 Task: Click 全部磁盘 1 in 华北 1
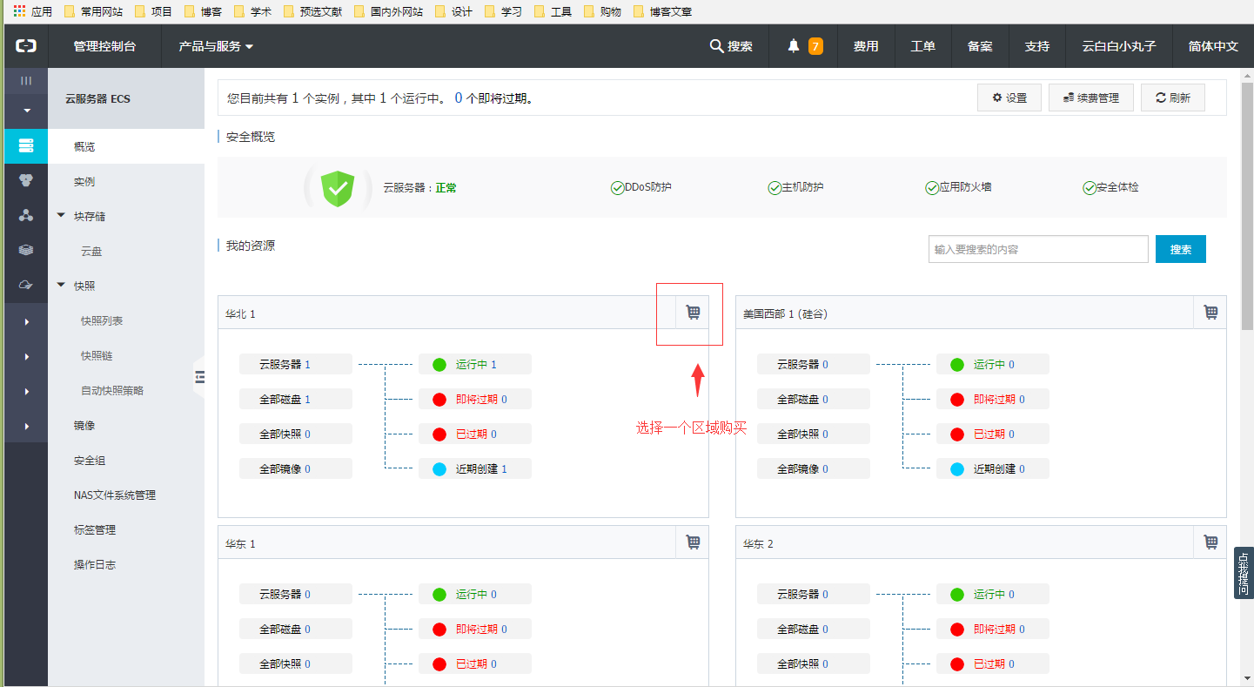296,399
